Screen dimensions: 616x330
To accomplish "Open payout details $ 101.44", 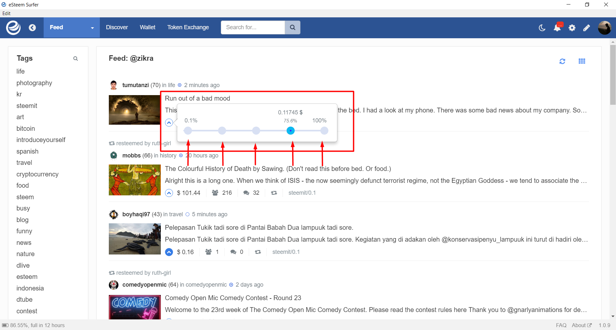I will (x=188, y=193).
